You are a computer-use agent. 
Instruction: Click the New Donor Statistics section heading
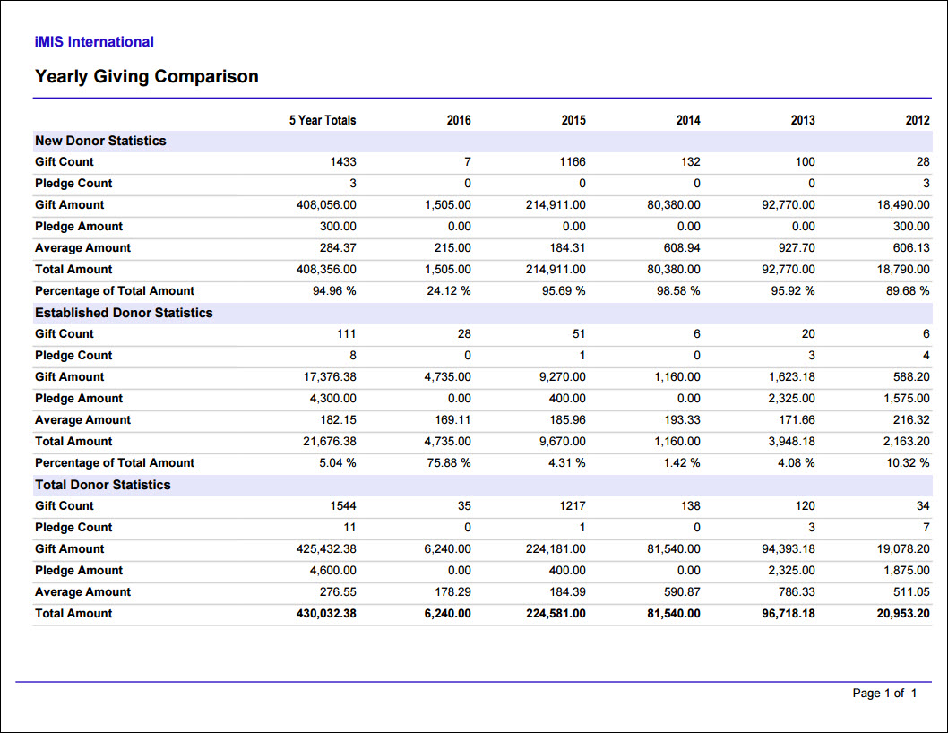tap(100, 141)
